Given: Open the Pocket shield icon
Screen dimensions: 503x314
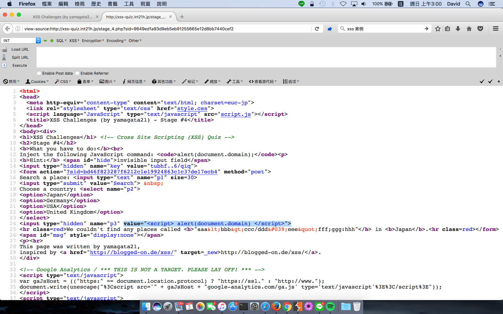Looking at the screenshot, I should (480, 29).
